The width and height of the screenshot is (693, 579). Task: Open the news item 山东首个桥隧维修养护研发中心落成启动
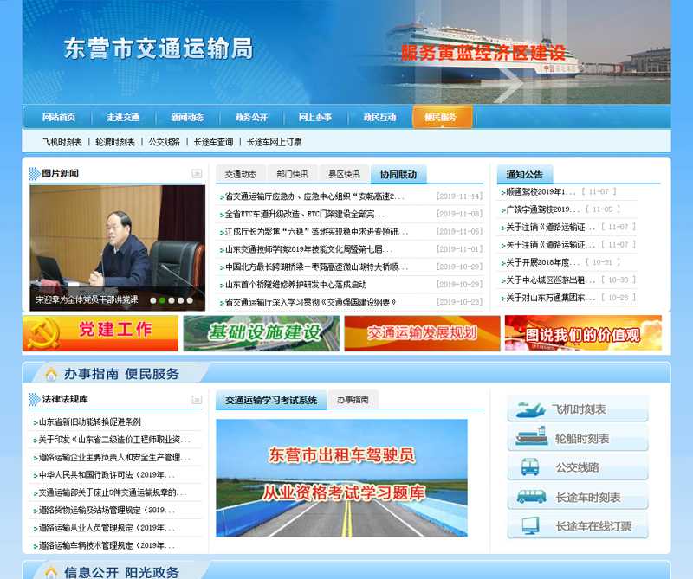(296, 285)
